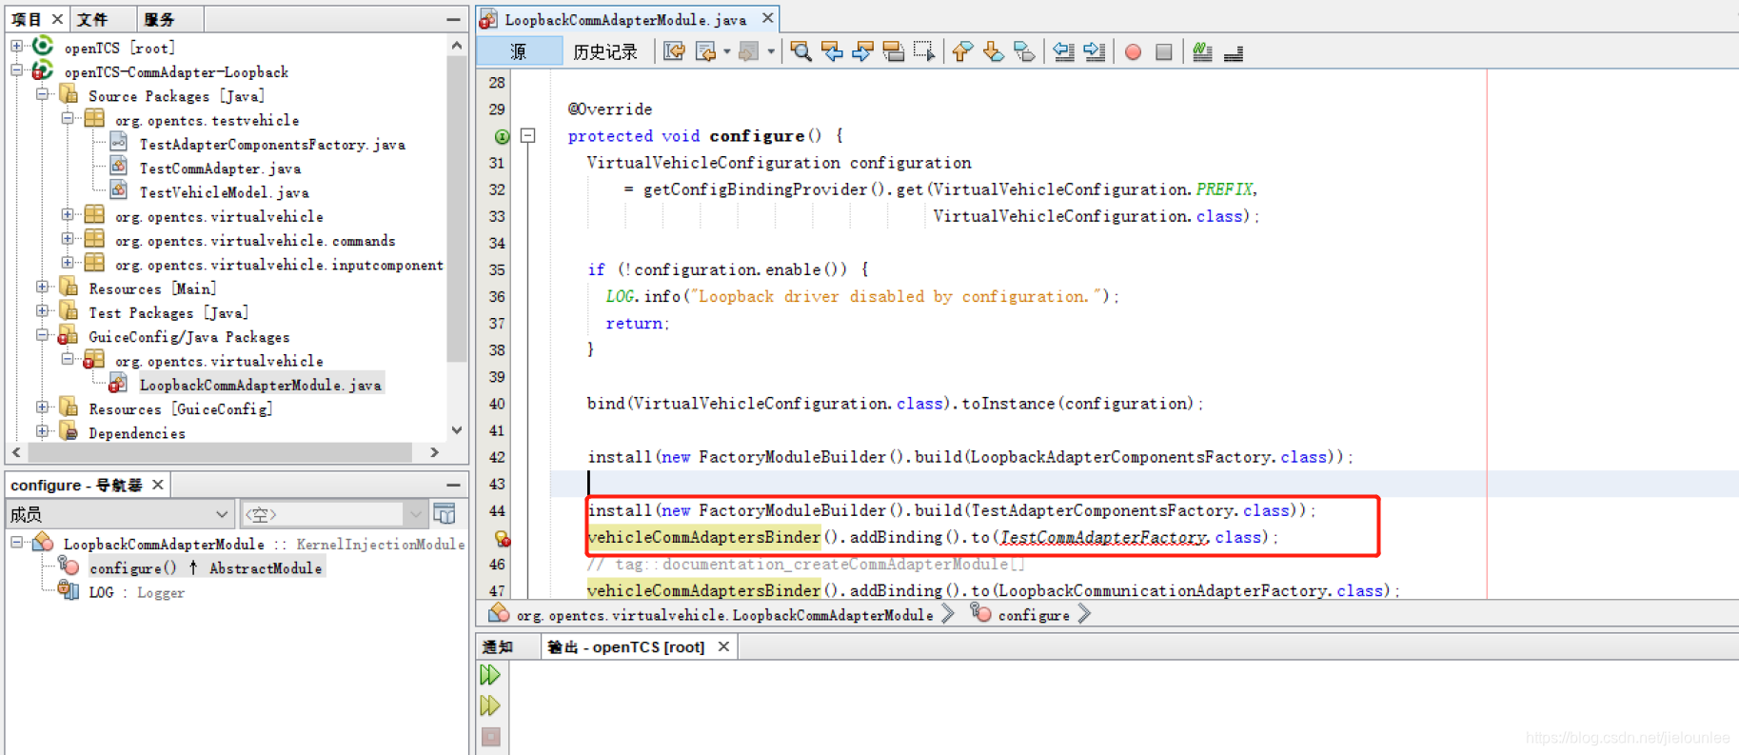Select TestVehicleModel.java in the project tree
This screenshot has width=1739, height=755.
click(224, 192)
